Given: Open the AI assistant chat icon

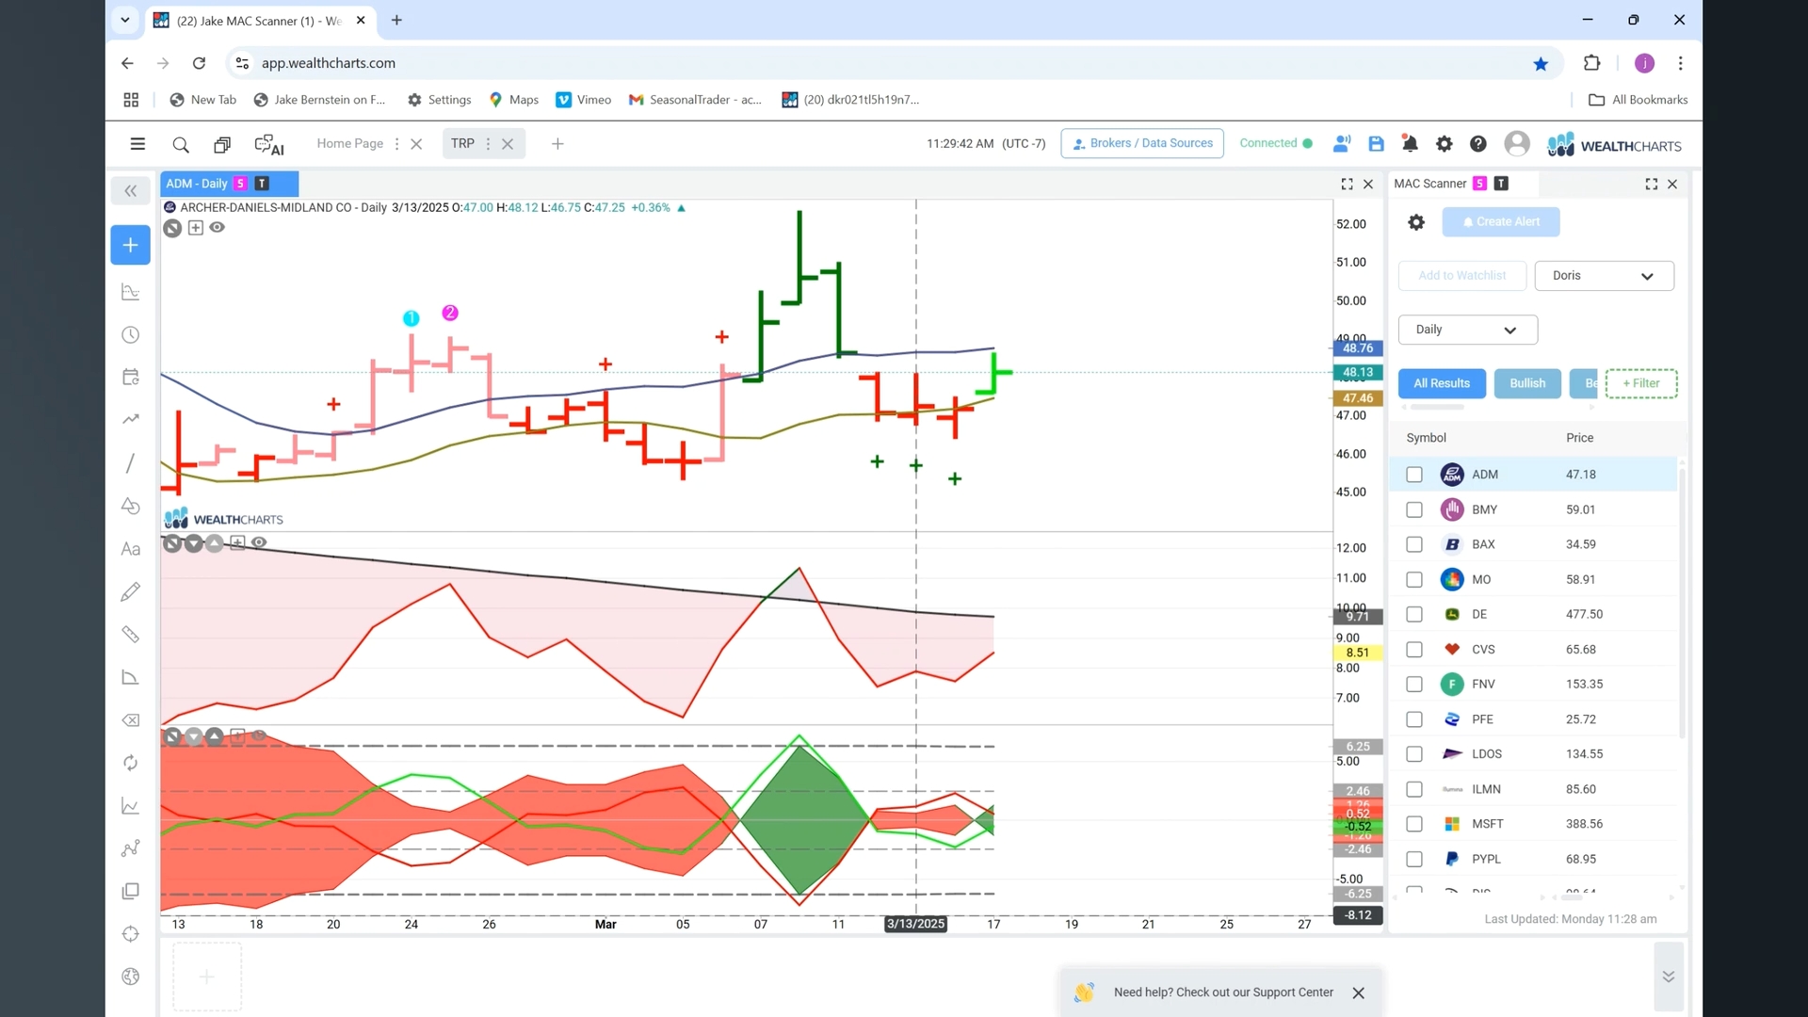Looking at the screenshot, I should (269, 145).
